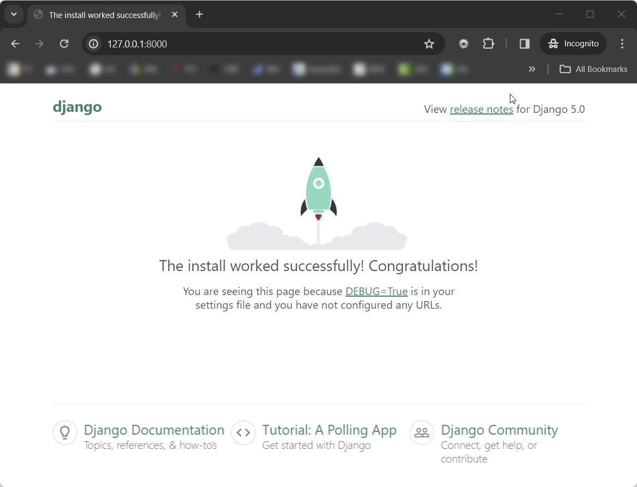Click the Django Documentation lightbulb icon
637x487 pixels.
click(x=65, y=432)
